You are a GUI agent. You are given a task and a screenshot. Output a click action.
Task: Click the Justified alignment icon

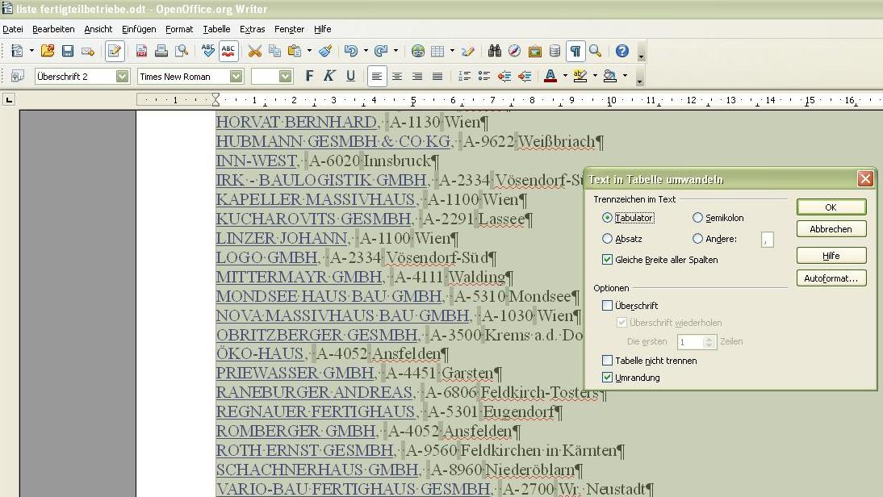click(437, 76)
